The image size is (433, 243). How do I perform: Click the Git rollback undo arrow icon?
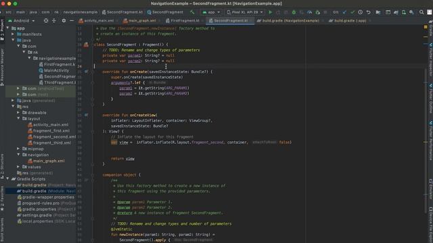click(x=368, y=12)
